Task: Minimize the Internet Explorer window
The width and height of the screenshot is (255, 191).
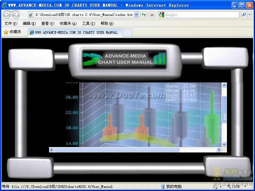Action: 235,5
